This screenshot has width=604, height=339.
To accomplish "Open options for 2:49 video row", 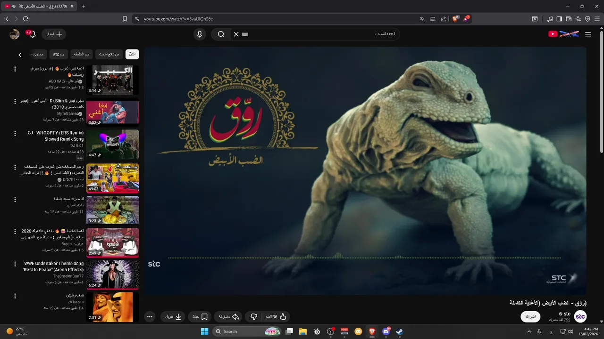I will coord(15,232).
